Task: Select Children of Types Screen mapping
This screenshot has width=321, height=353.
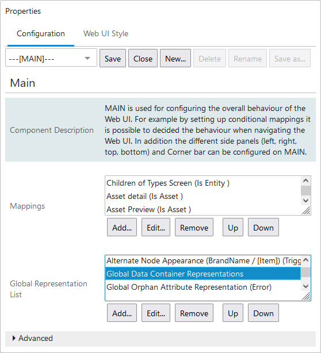Action: [203, 183]
